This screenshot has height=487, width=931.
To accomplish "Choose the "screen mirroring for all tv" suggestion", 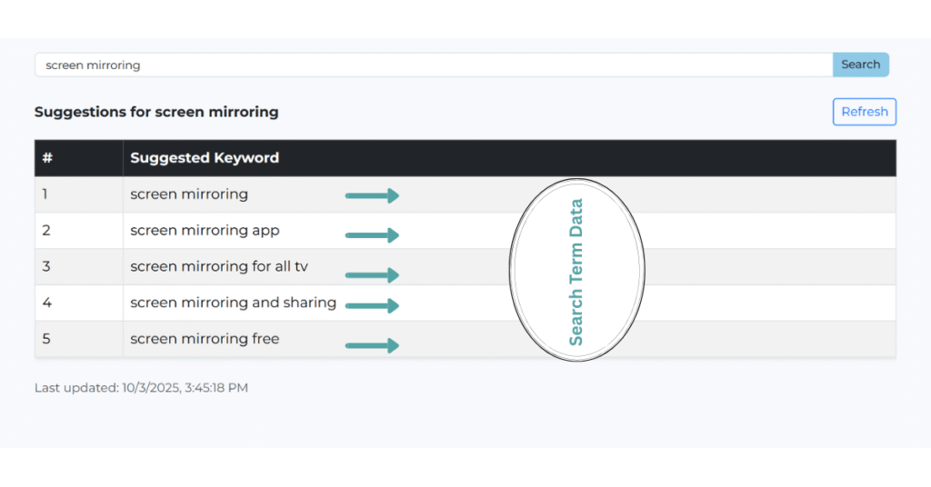I will [225, 267].
